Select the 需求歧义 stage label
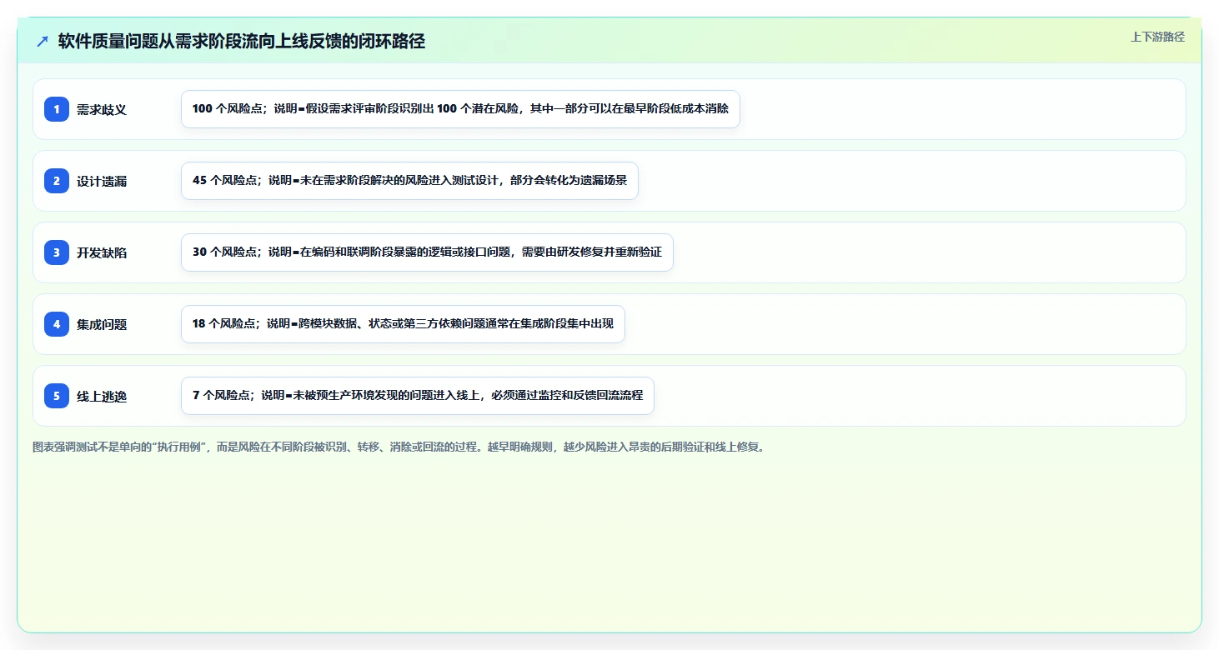Screen dimensions: 1219x650 point(102,109)
